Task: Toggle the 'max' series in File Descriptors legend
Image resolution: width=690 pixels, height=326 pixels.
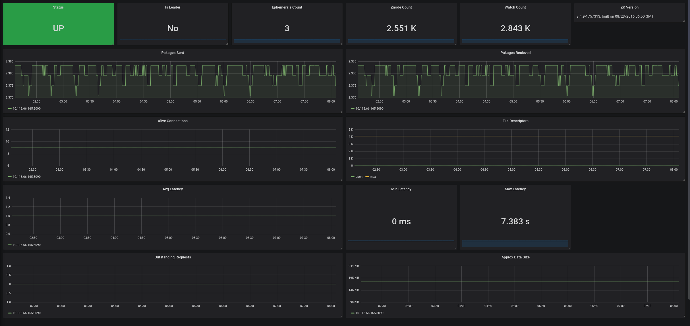Action: click(x=373, y=177)
